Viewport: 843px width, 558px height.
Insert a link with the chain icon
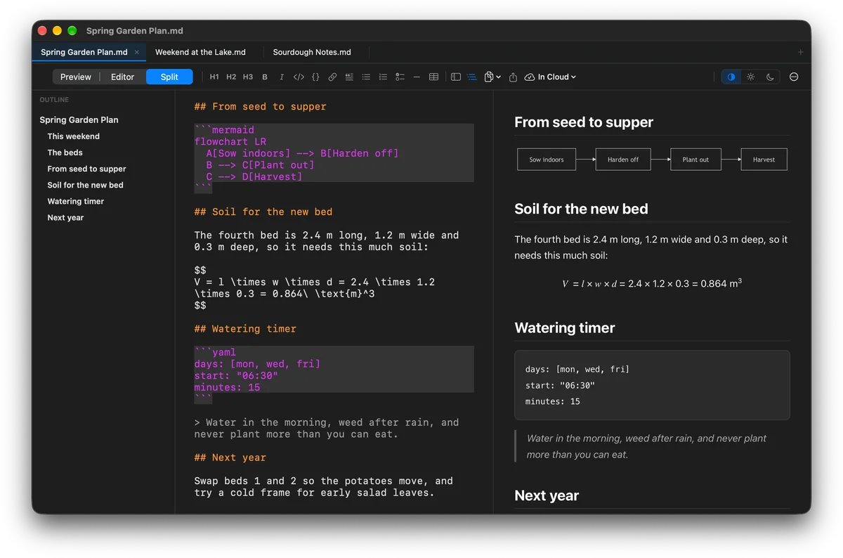click(332, 77)
